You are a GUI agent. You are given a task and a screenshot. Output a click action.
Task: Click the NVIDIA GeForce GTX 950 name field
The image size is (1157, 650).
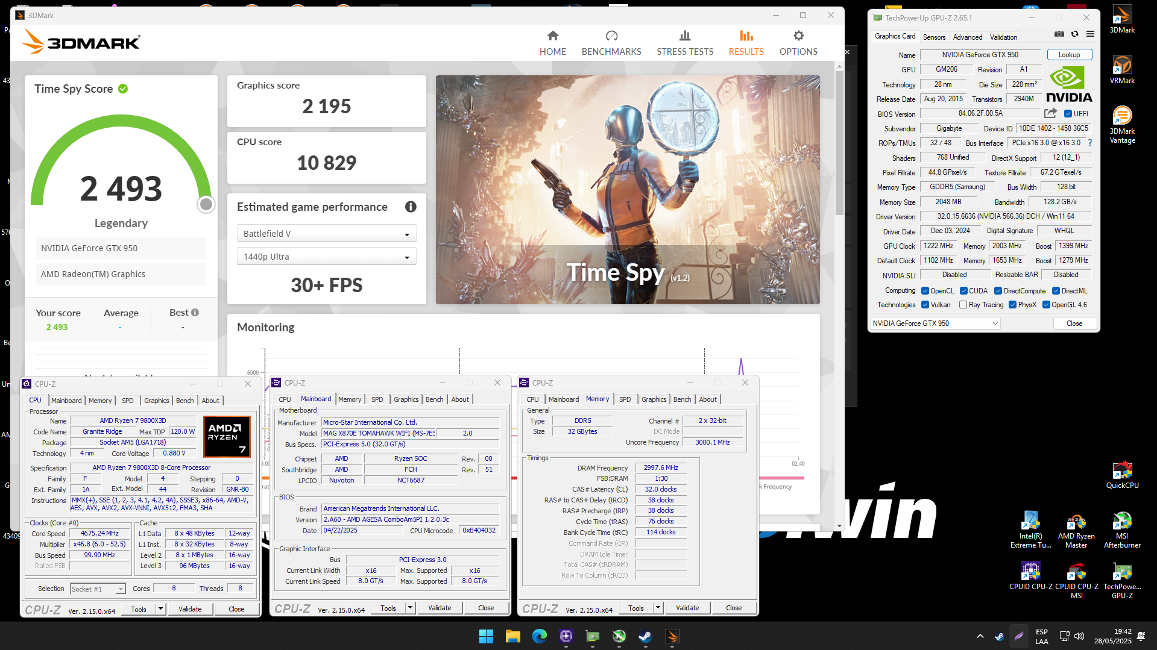tap(980, 55)
